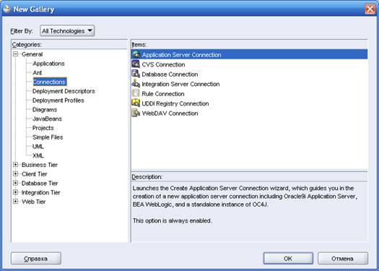The width and height of the screenshot is (379, 271).
Task: Select the Client Tier label
Action: 35,174
